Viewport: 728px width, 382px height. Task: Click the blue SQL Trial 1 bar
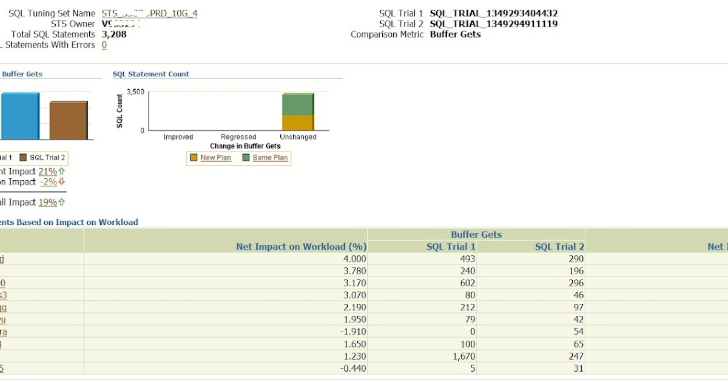pos(19,116)
